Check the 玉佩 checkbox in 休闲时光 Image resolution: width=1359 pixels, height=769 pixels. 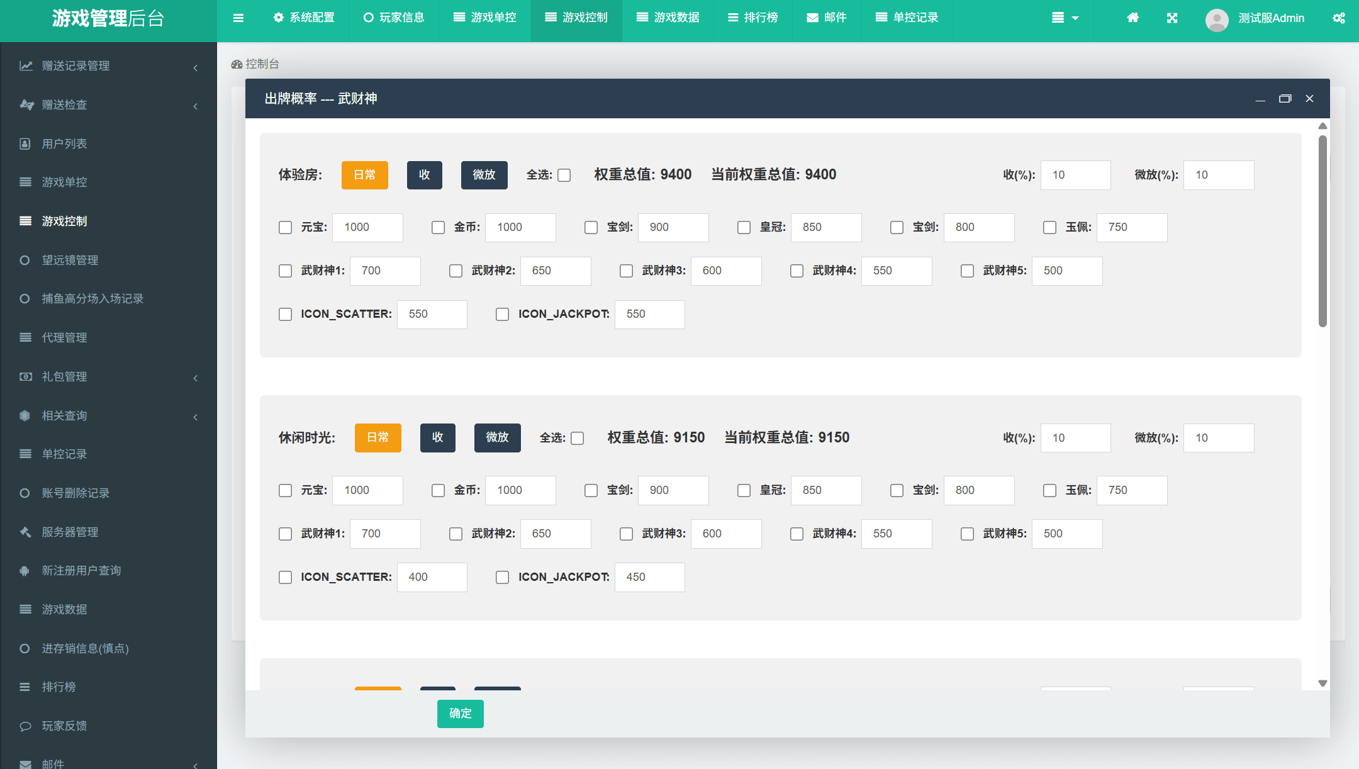(1050, 491)
